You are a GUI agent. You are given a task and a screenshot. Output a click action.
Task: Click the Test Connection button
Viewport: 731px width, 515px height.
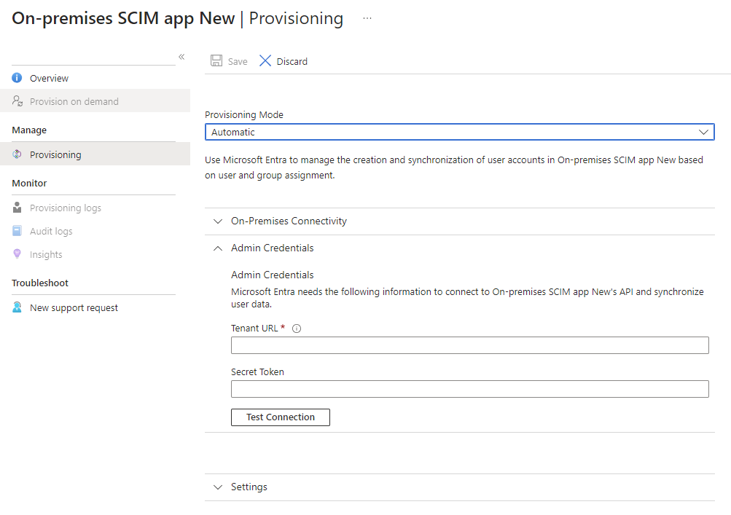coord(280,417)
